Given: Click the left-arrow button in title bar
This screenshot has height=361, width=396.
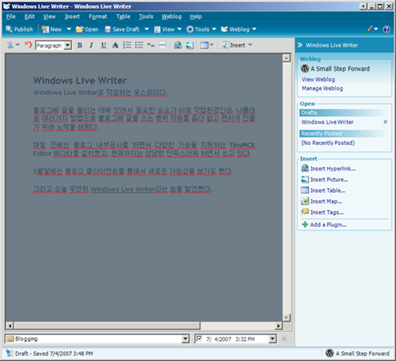Looking at the screenshot, I should click(x=363, y=6).
